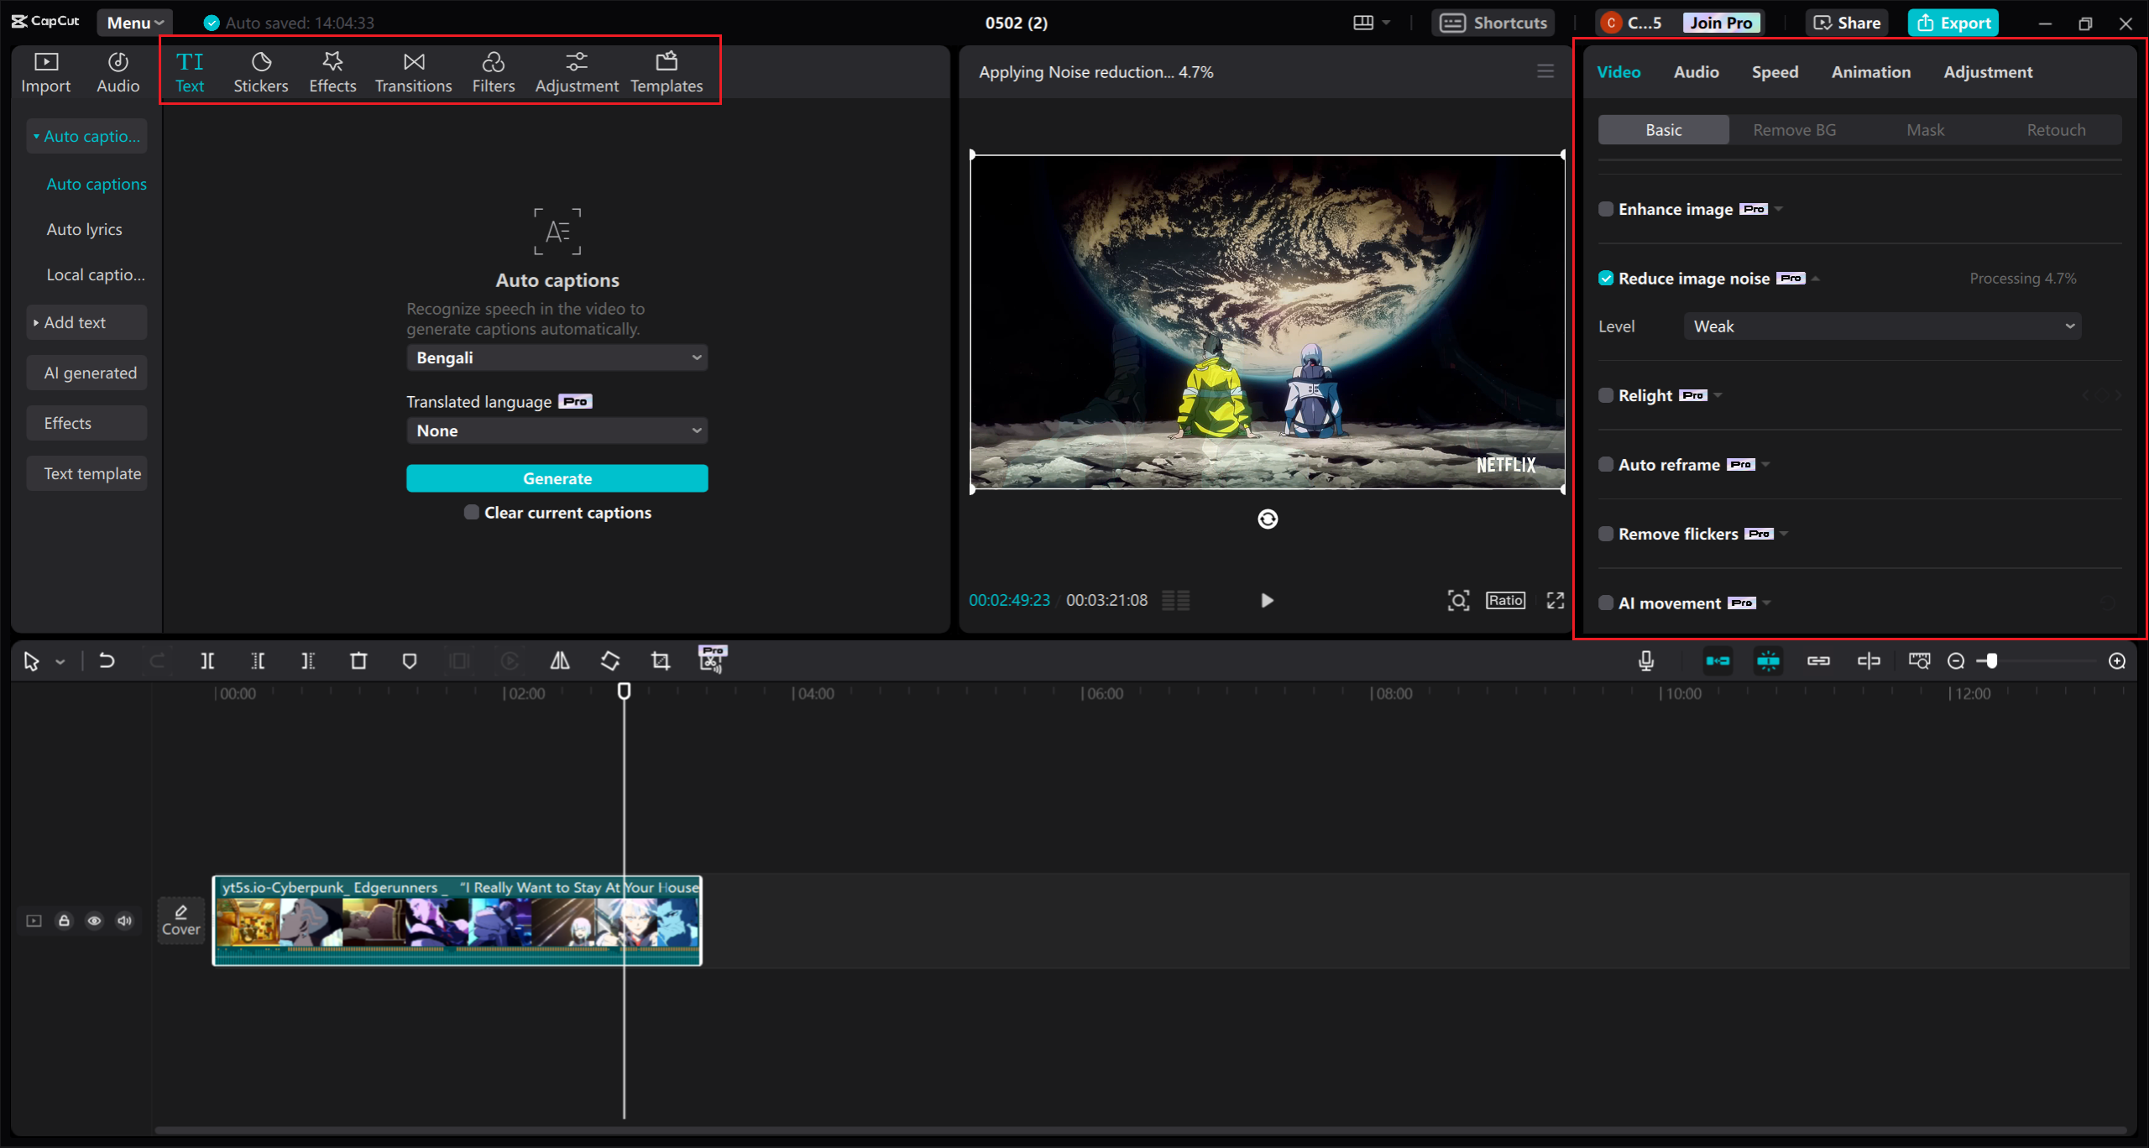Click the Transitions icon in the top toolbar
The image size is (2149, 1148).
coord(413,70)
